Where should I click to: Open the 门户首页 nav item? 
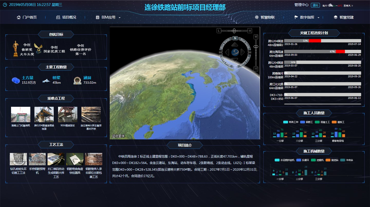pos(27,17)
